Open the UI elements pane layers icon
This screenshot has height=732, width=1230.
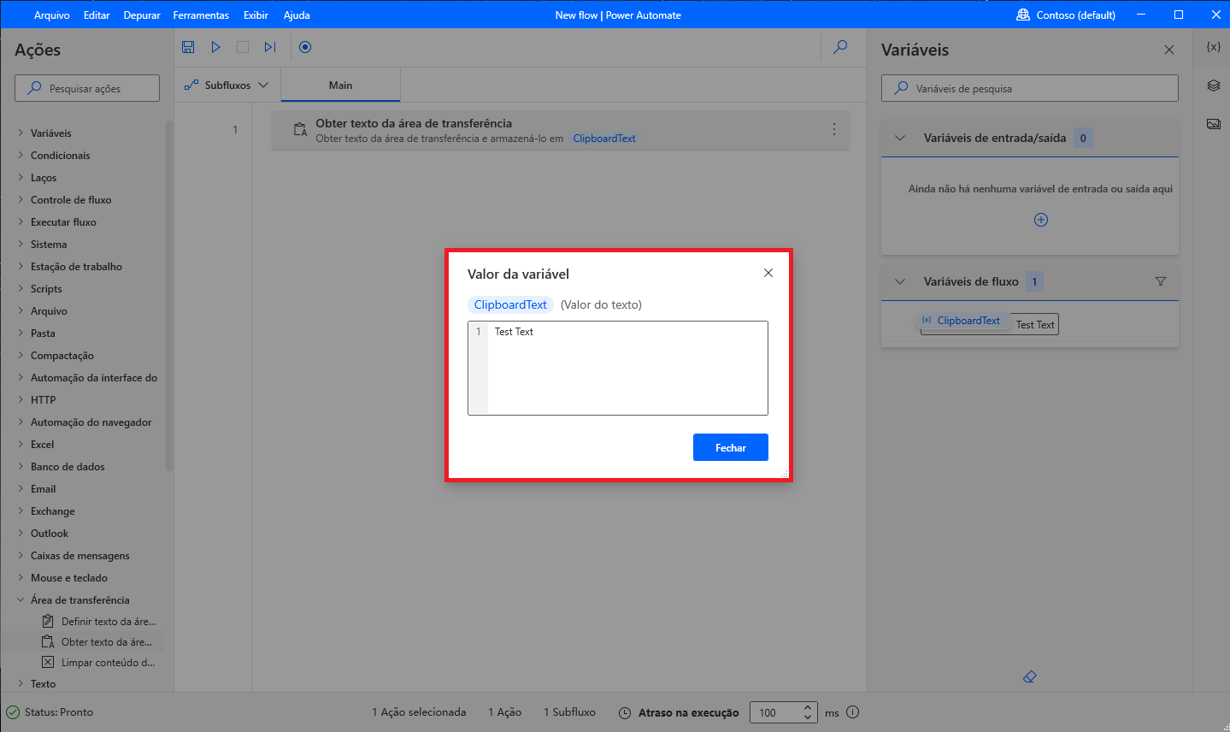[x=1212, y=85]
